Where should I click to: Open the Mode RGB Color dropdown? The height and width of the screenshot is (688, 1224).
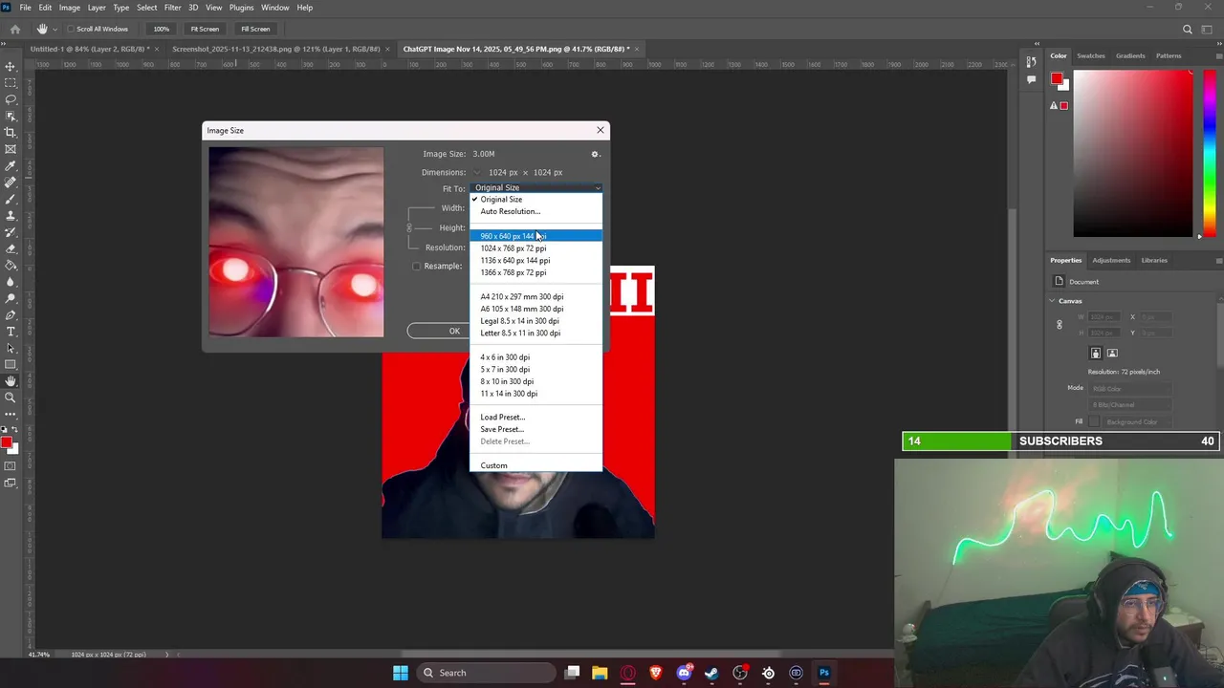click(x=1129, y=388)
